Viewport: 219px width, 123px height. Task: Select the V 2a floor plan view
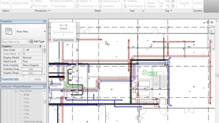(26, 98)
